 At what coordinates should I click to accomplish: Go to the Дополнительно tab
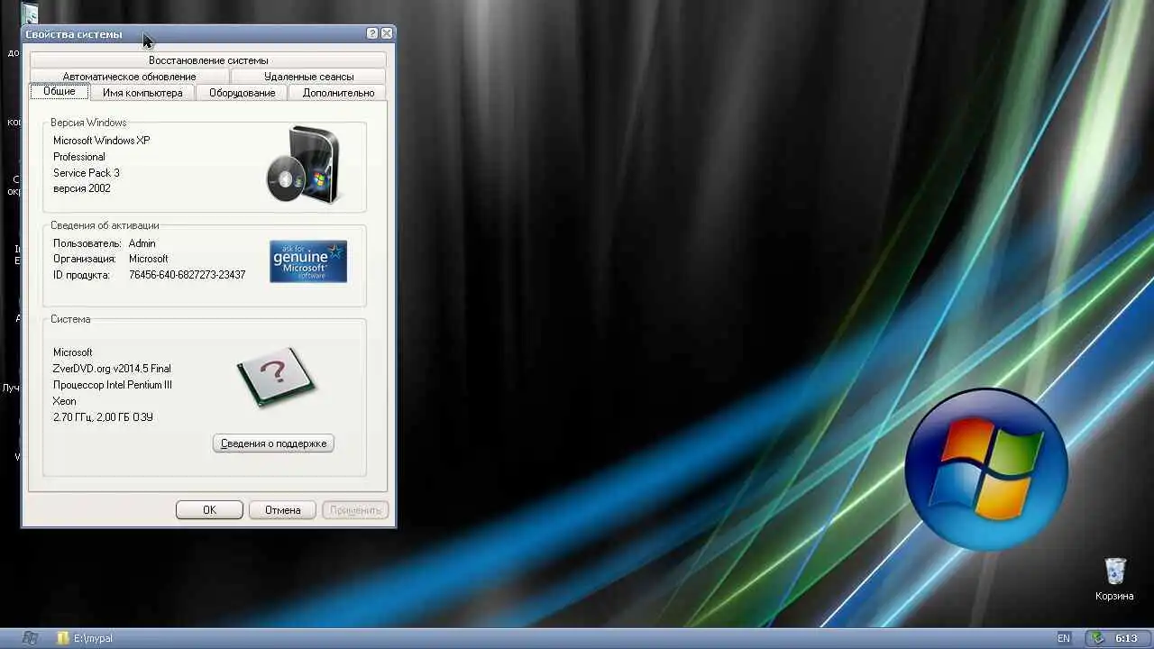[338, 93]
